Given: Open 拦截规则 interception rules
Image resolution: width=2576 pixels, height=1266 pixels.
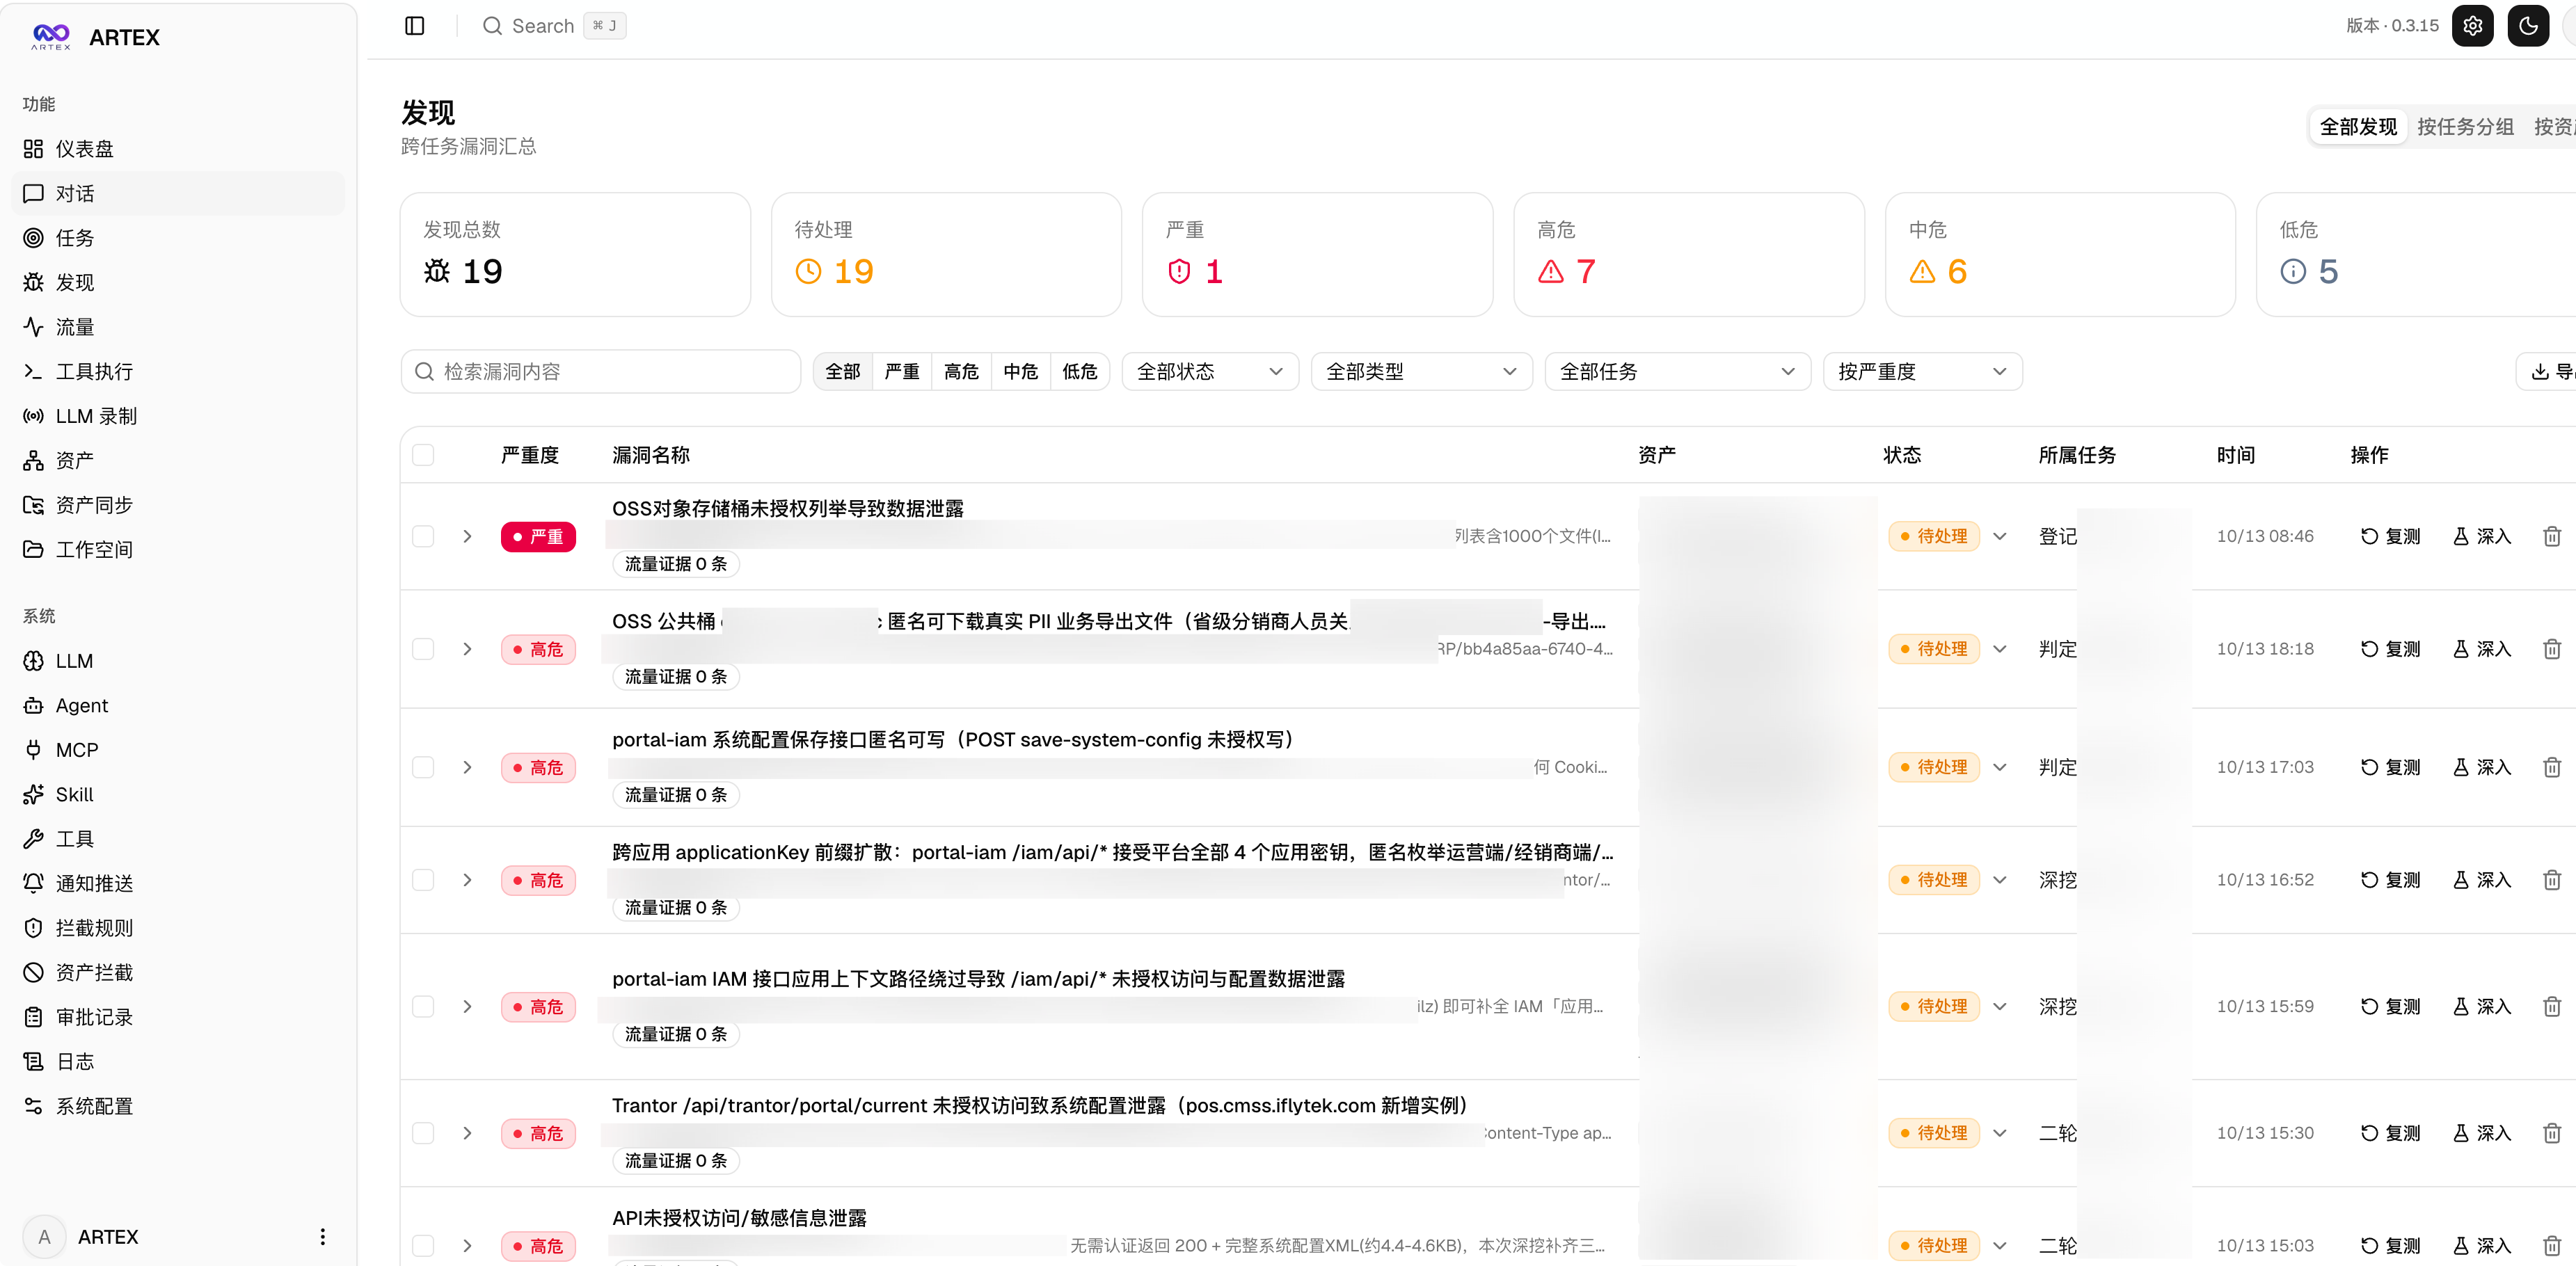Looking at the screenshot, I should pyautogui.click(x=178, y=928).
